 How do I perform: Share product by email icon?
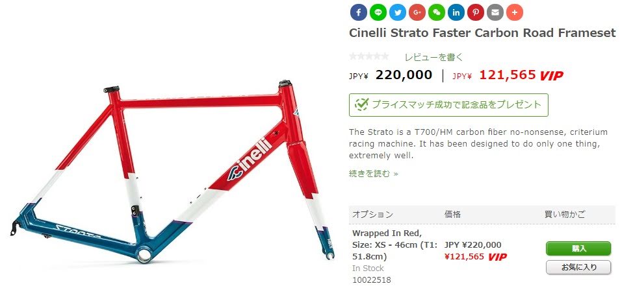pos(495,12)
